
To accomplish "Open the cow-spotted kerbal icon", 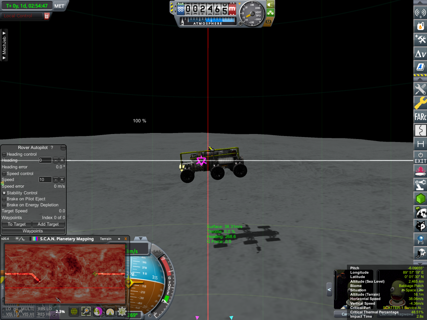I will 420,212.
